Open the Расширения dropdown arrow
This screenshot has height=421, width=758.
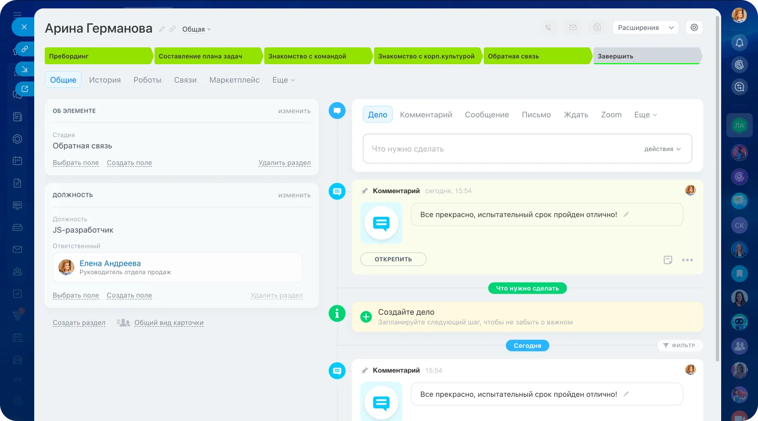point(671,28)
